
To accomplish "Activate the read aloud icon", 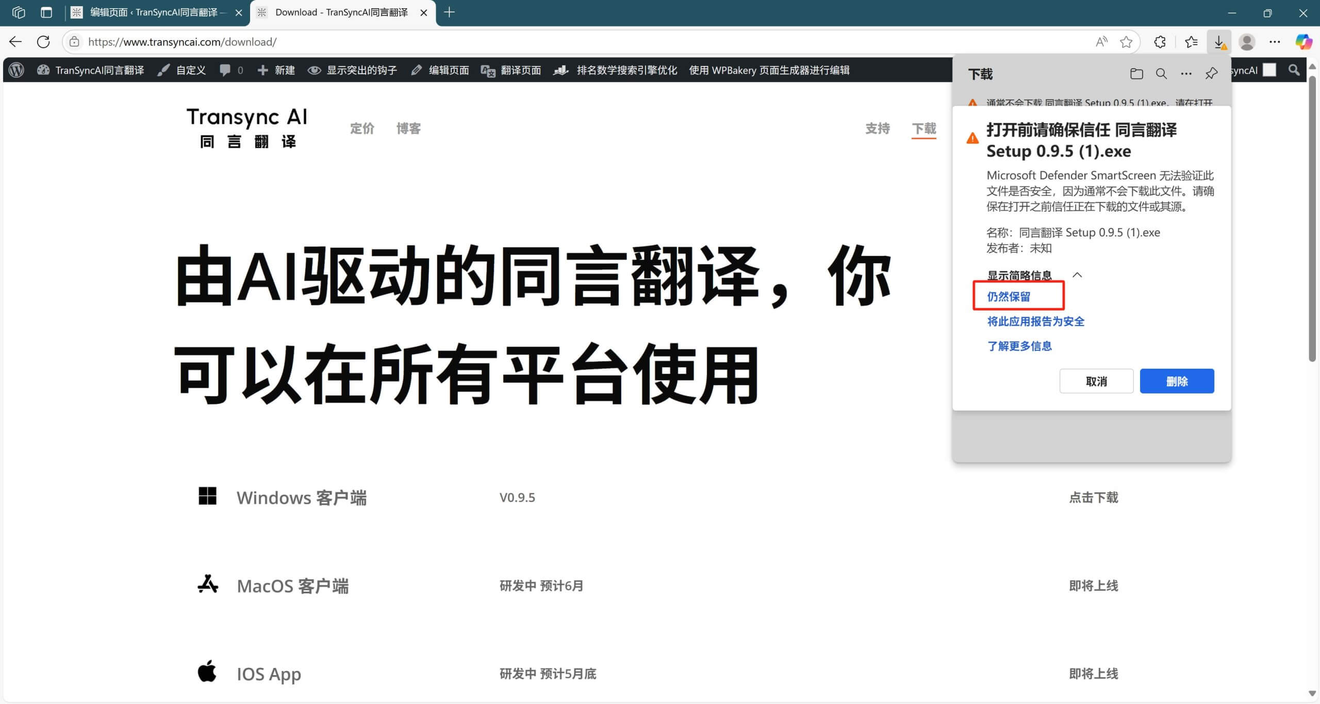I will point(1101,42).
